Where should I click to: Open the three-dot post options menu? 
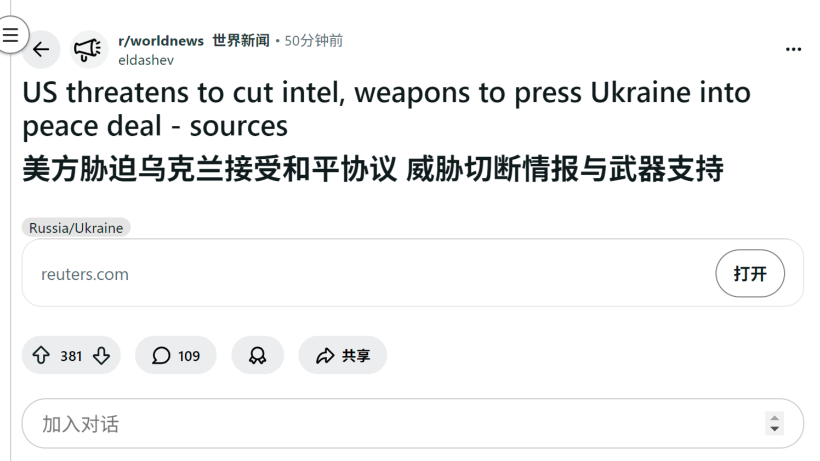coord(793,50)
